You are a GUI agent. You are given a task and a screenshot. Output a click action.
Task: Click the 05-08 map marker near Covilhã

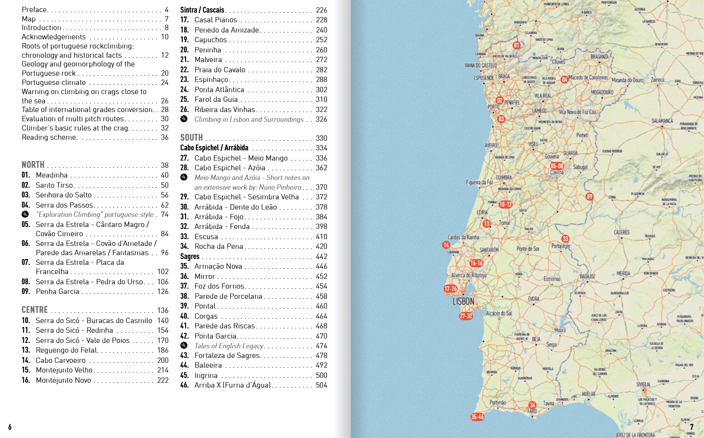557,166
